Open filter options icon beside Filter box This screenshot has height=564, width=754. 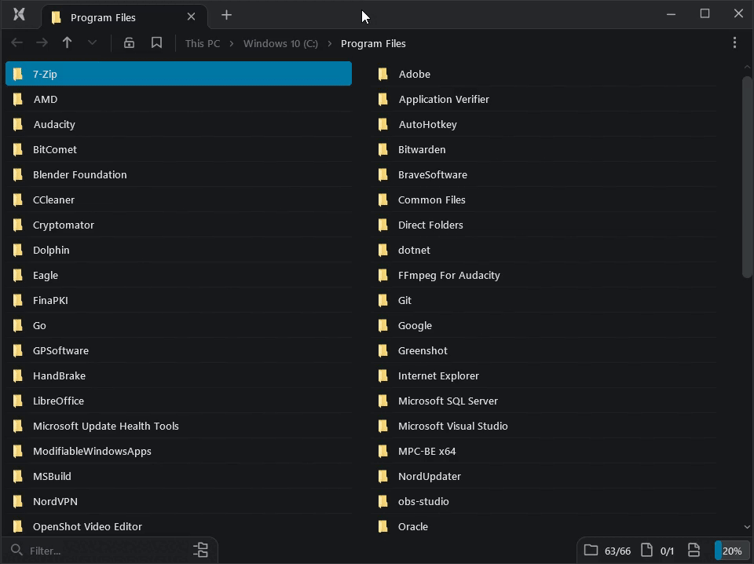tap(200, 550)
